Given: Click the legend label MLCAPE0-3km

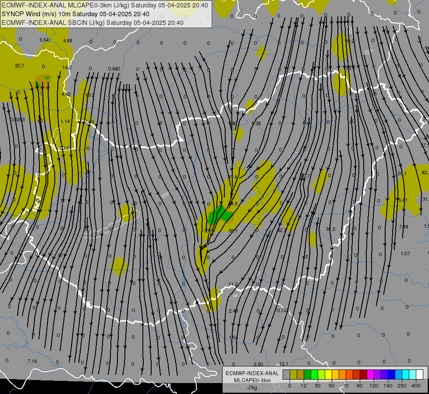Looking at the screenshot, I should pyautogui.click(x=252, y=380).
